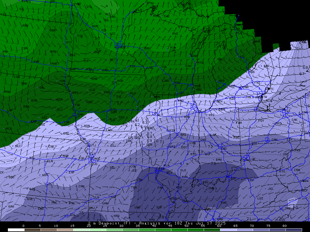Select the MSN station label

[177, 82]
